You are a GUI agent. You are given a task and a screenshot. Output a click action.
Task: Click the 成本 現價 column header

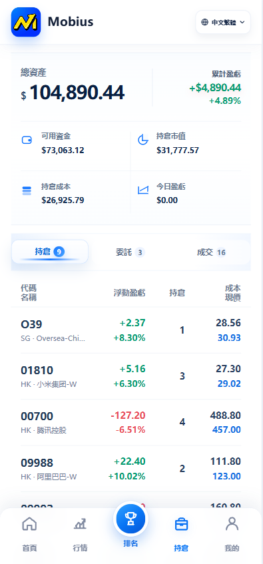[233, 293]
